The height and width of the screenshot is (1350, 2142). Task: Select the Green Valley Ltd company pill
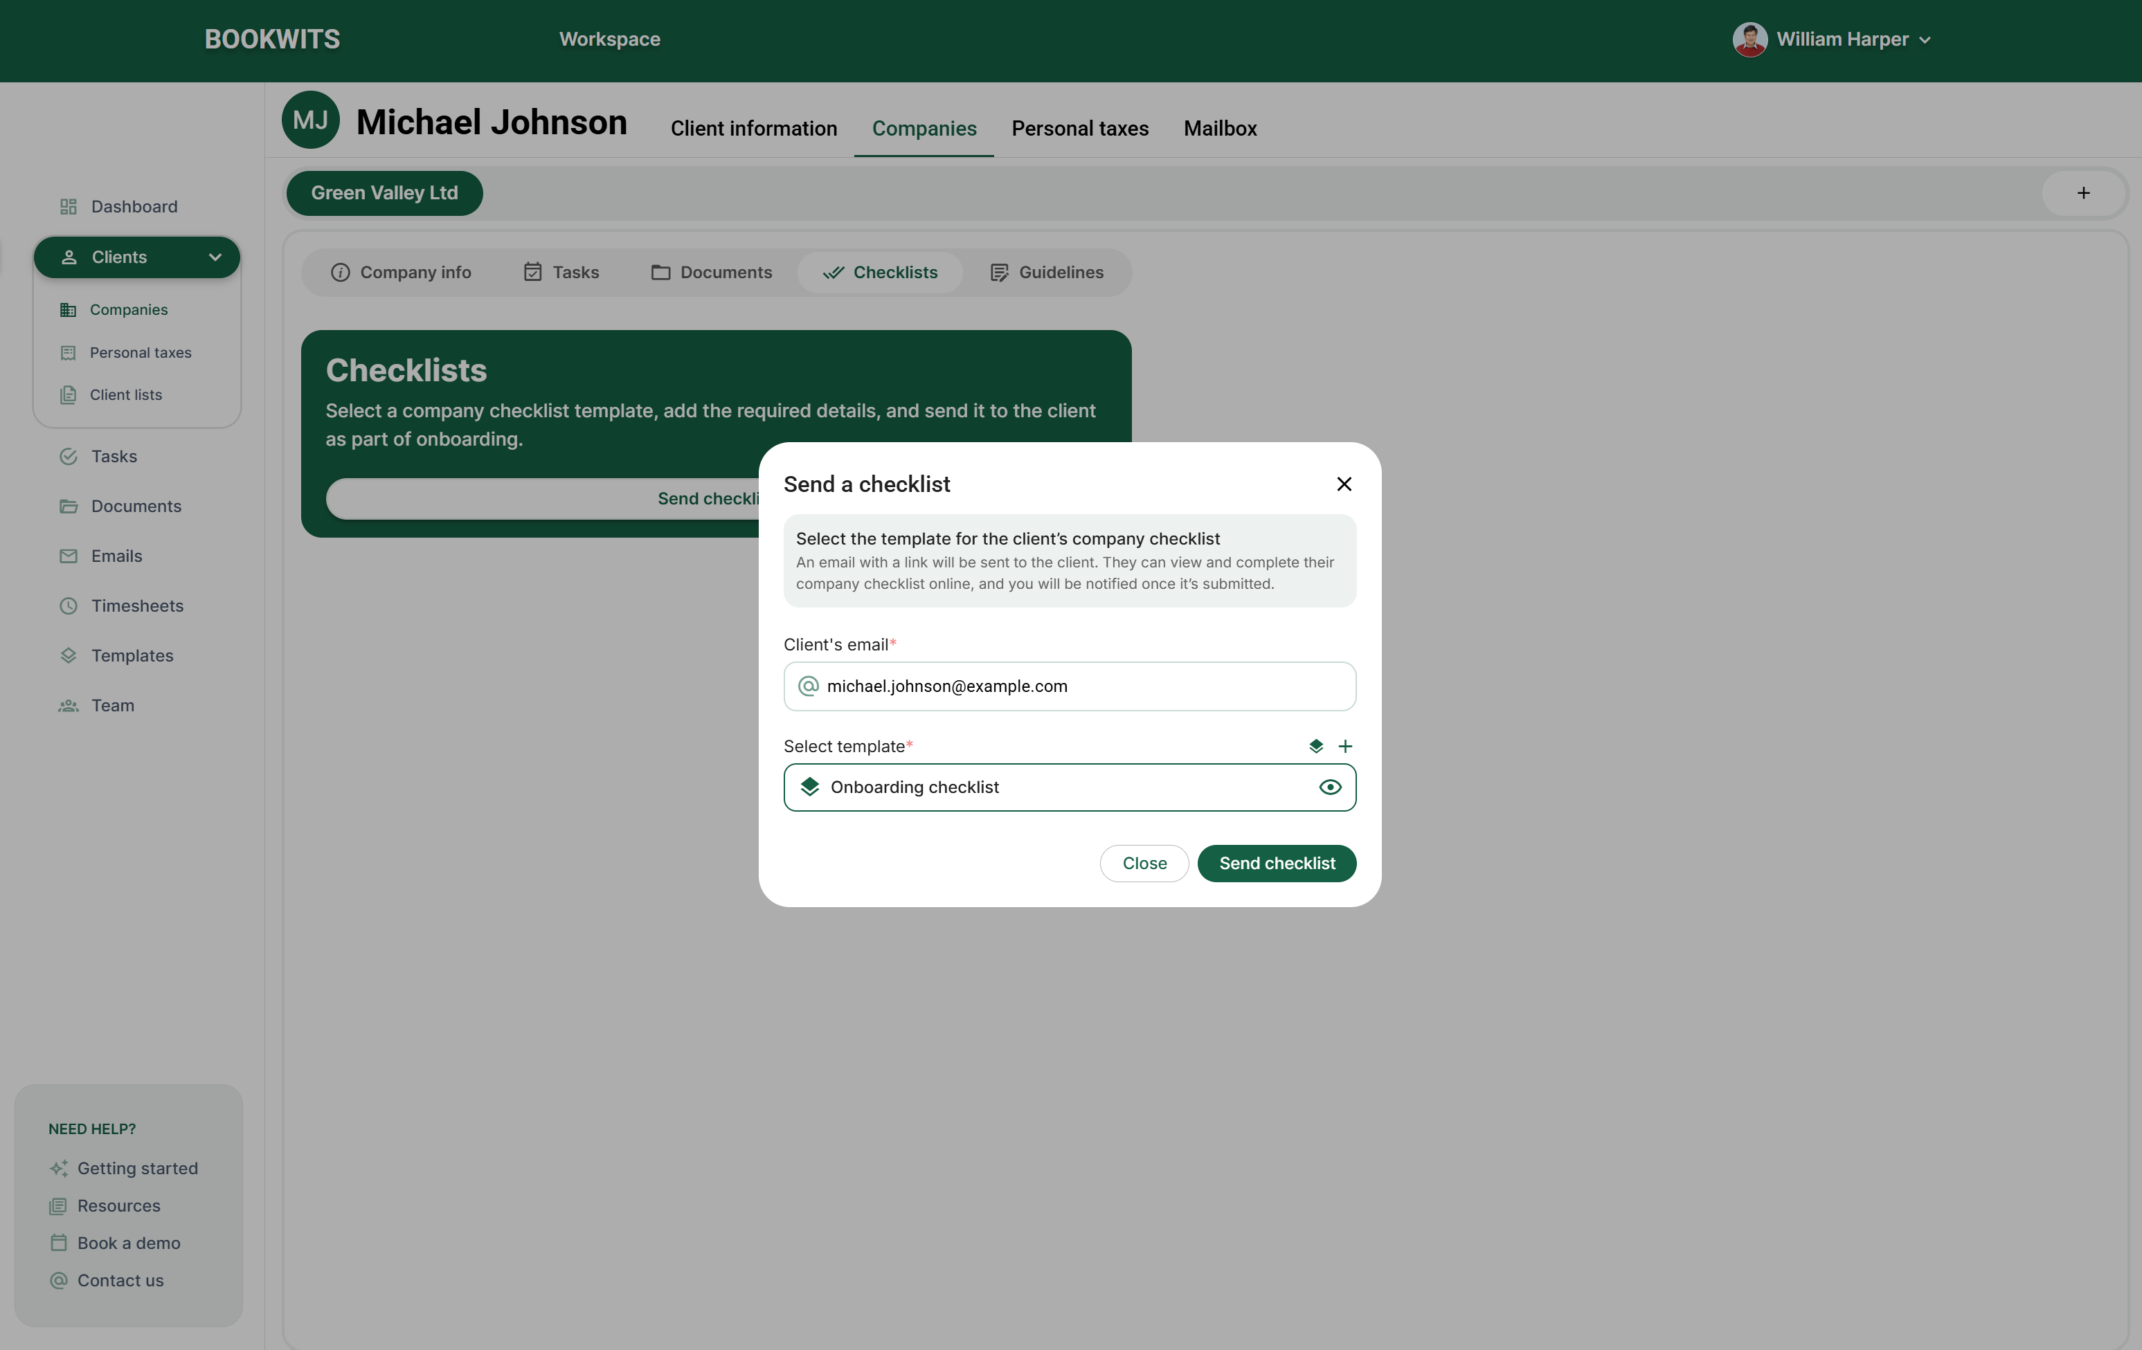[x=384, y=193]
